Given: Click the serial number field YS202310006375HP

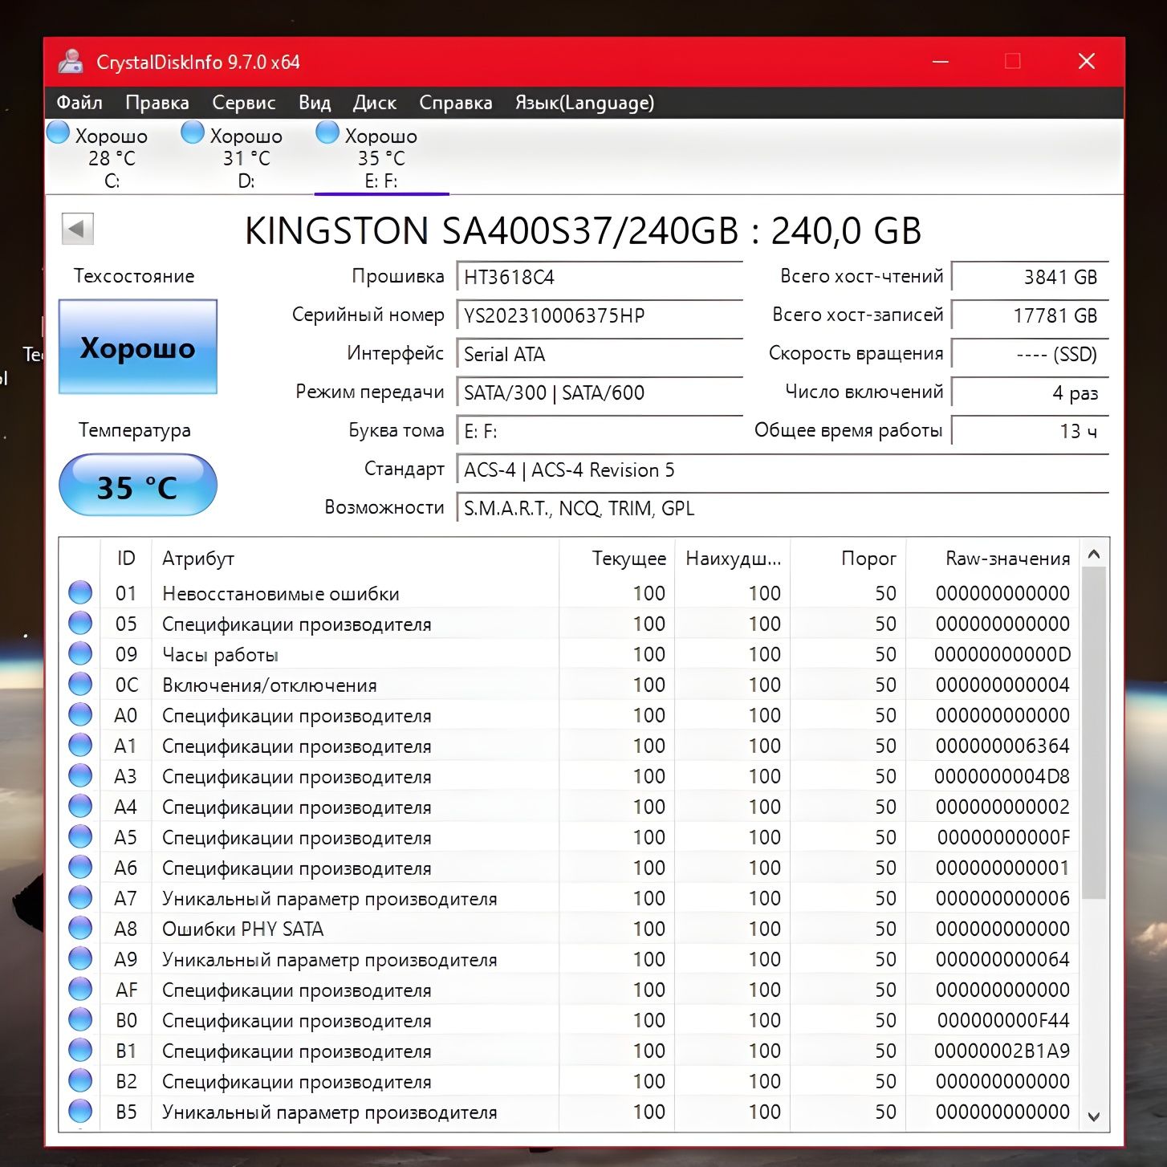Looking at the screenshot, I should pyautogui.click(x=599, y=316).
